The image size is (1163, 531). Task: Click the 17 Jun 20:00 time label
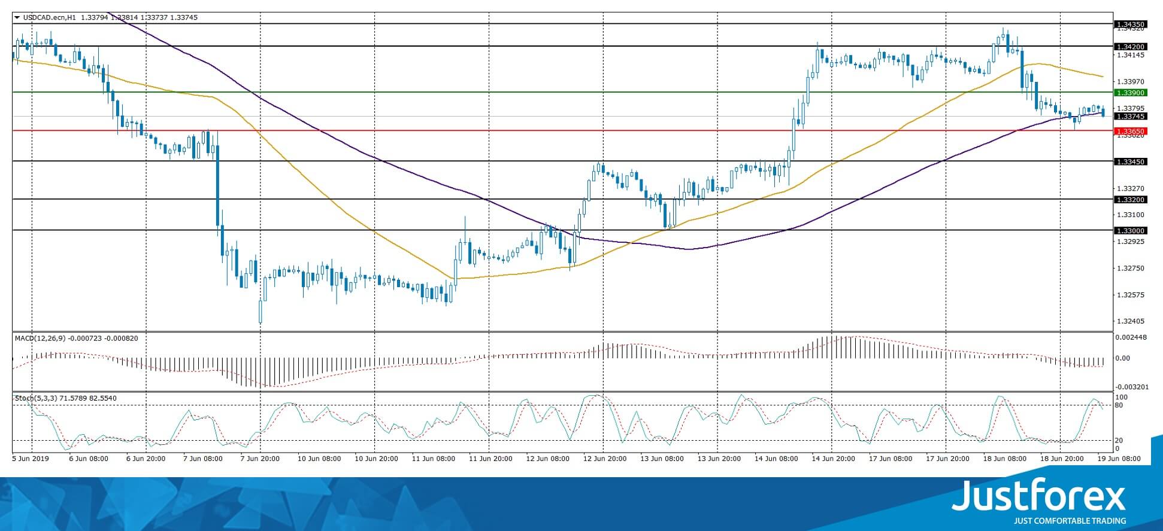point(948,459)
